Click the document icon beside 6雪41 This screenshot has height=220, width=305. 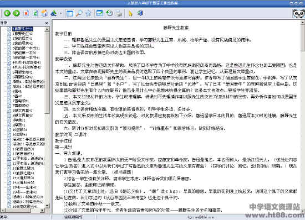pos(9,91)
